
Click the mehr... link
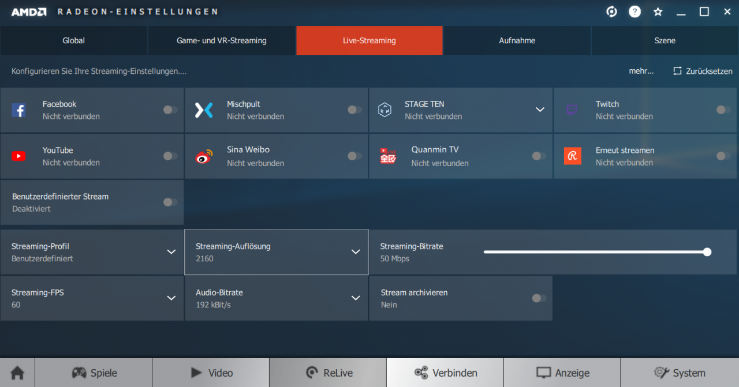tap(641, 71)
